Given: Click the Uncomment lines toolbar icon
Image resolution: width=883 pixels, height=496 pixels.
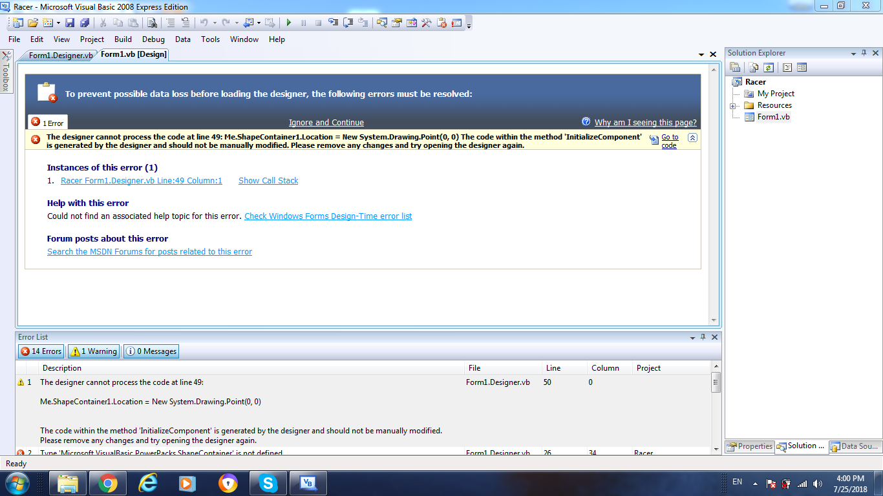Looking at the screenshot, I should [x=186, y=23].
